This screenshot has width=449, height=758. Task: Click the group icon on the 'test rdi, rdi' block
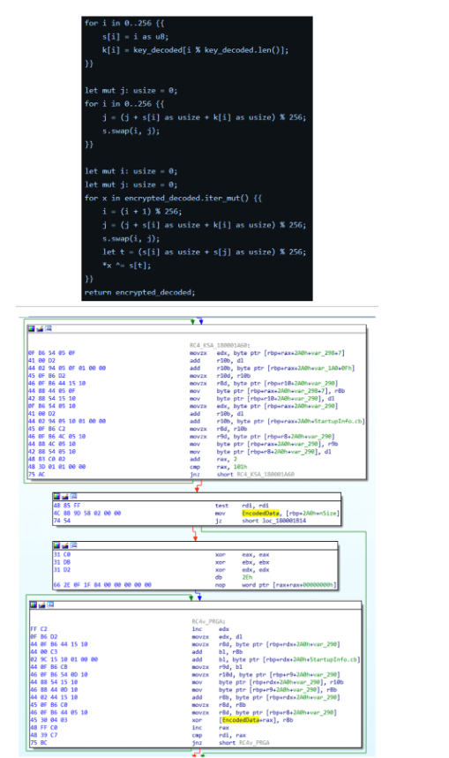click(73, 497)
